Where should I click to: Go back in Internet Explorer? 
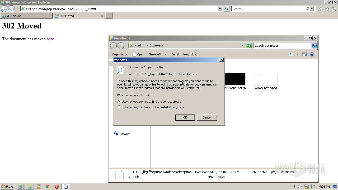4,9
